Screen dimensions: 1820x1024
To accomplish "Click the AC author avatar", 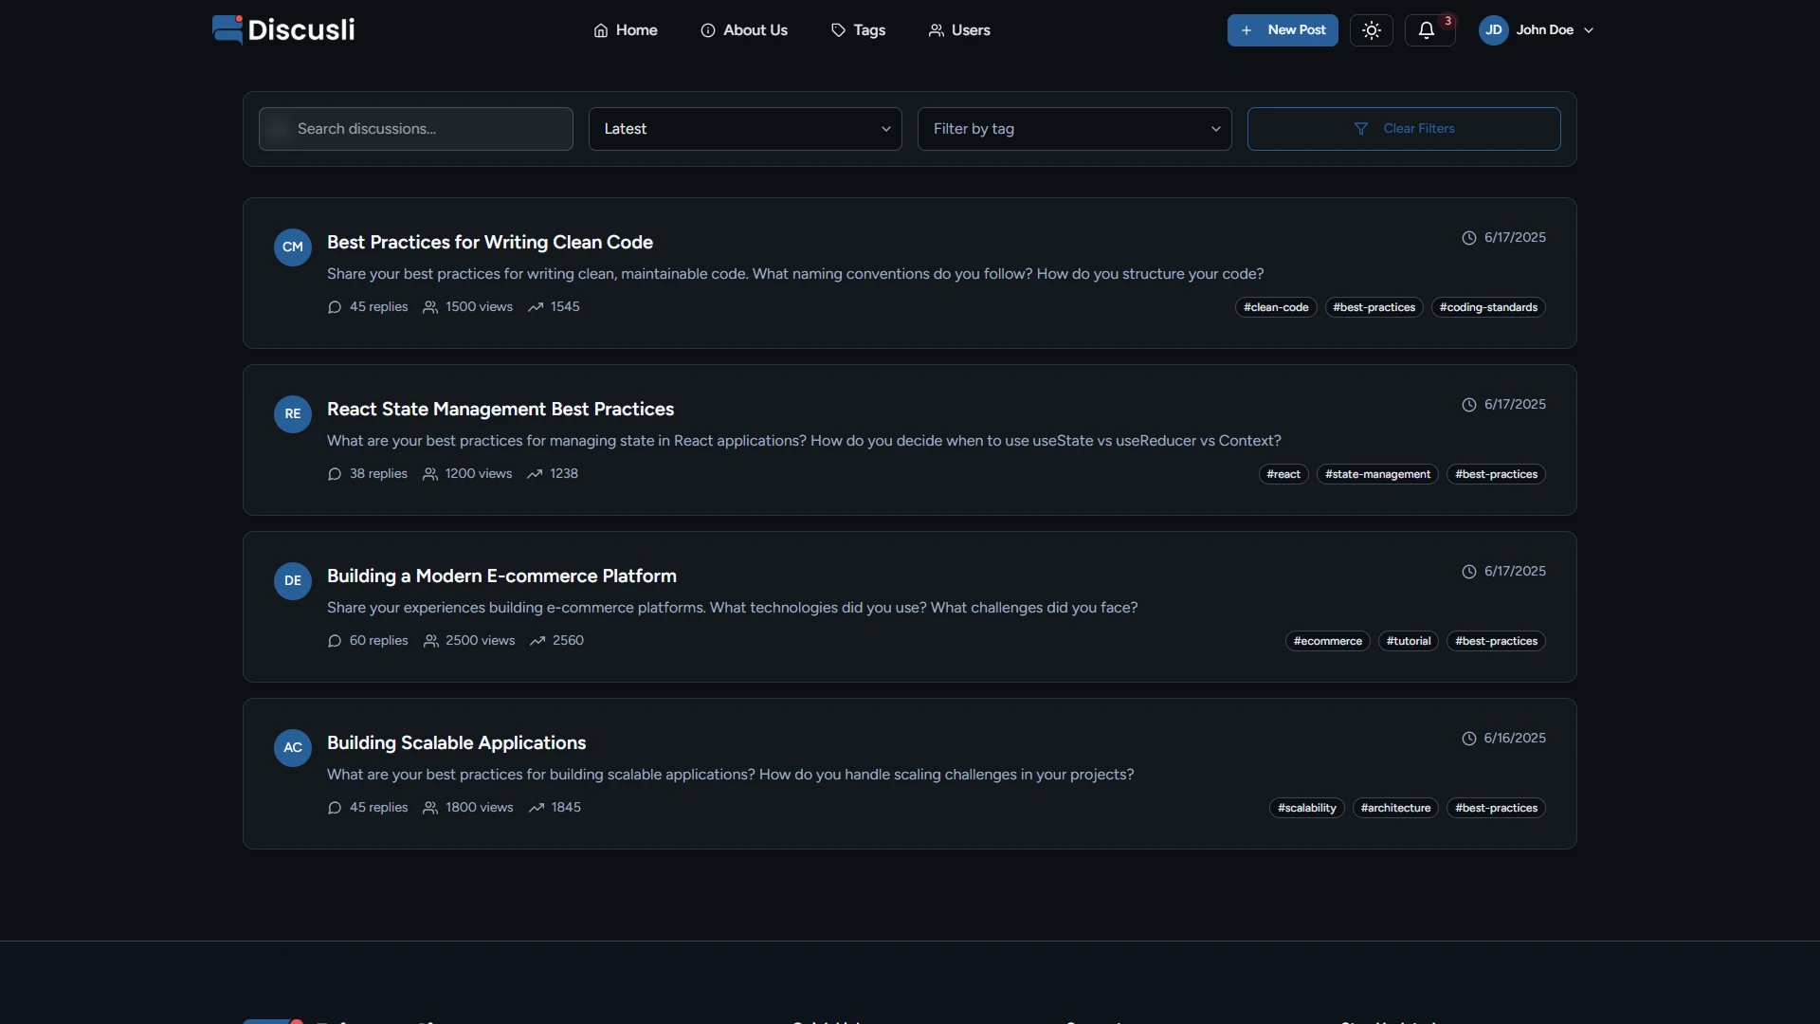I will coord(293,748).
